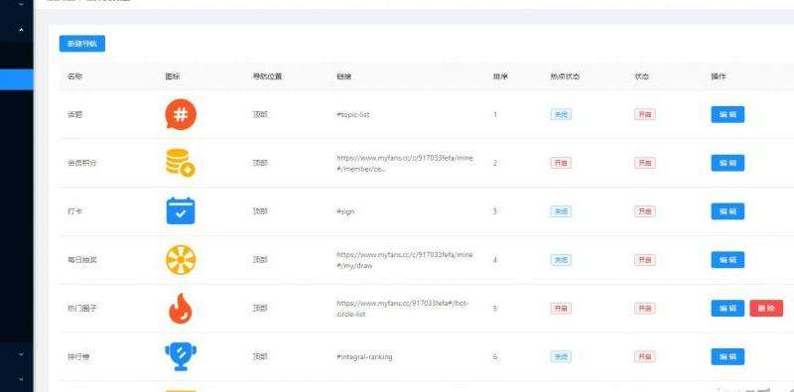Edit the 每日抽奖 navigation row
794x392 pixels.
(x=728, y=260)
